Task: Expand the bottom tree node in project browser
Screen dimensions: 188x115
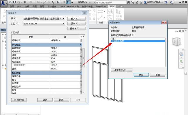Action: point(3,65)
